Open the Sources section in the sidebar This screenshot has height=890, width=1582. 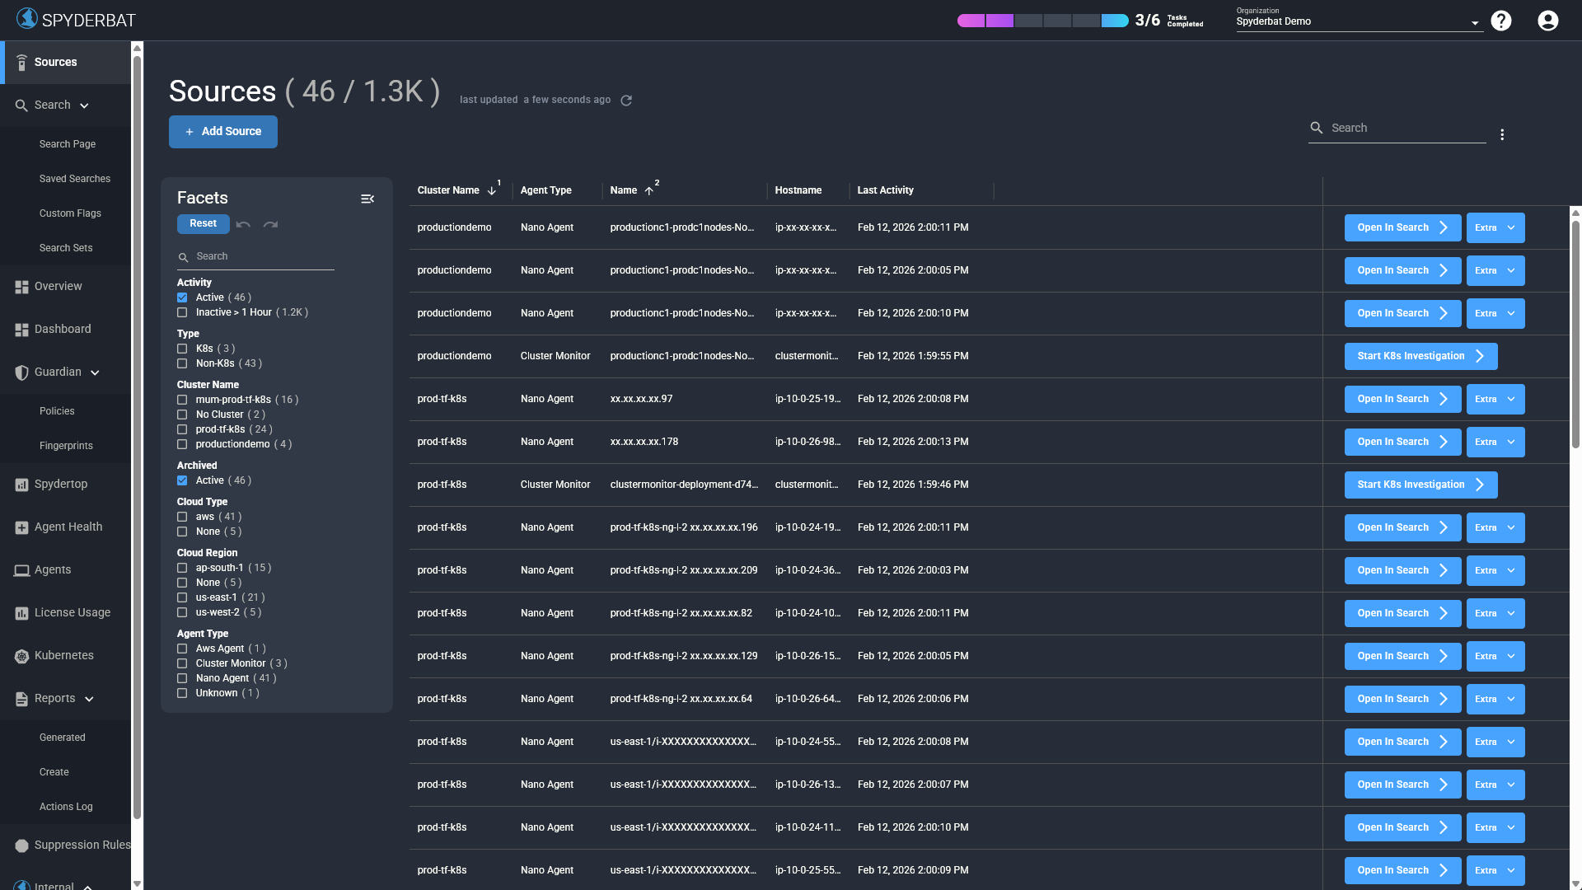pos(55,62)
